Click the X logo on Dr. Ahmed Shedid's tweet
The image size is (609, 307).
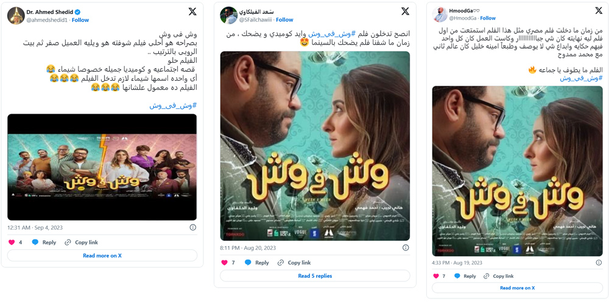(192, 12)
